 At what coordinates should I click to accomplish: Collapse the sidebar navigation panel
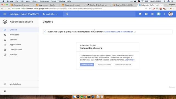5,91
